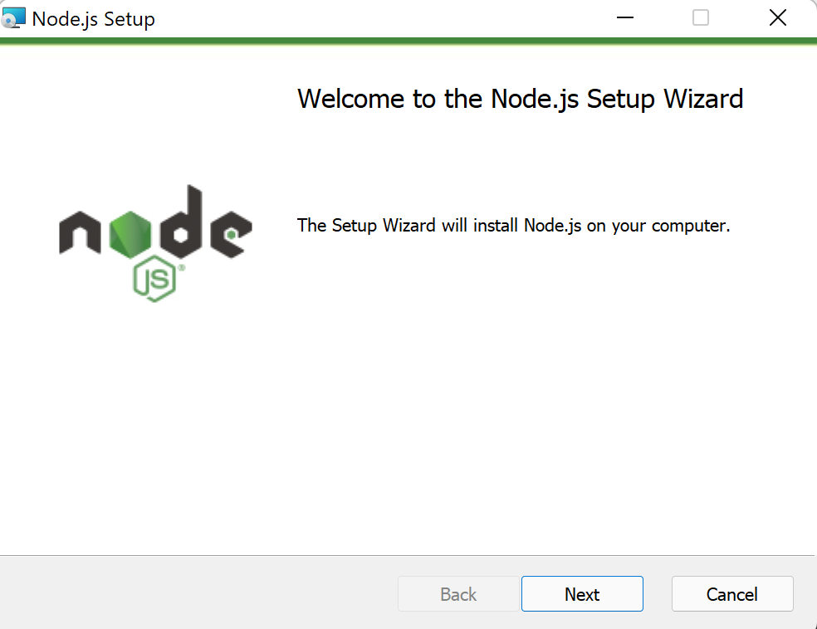Close the Node.js Setup window

click(x=777, y=18)
